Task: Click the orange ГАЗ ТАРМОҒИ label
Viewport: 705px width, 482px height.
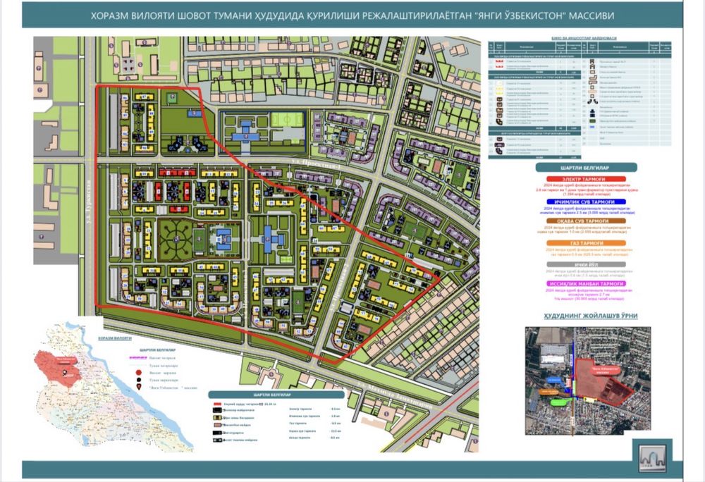Action: (x=586, y=243)
